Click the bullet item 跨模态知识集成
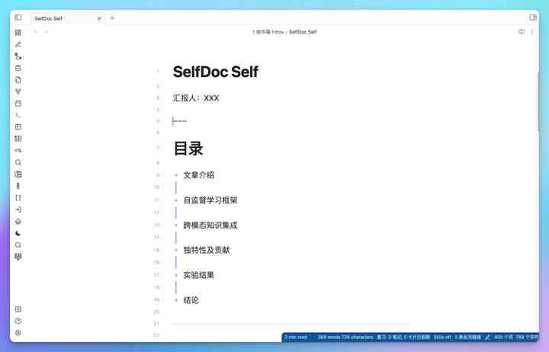This screenshot has height=352, width=549. pos(210,225)
